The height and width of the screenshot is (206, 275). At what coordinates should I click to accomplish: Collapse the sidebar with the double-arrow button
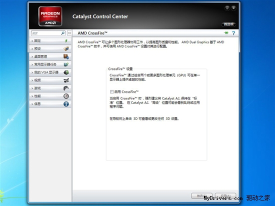point(69,33)
